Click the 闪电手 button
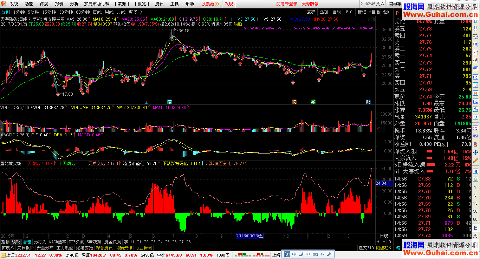Image resolution: width=480 pixels, height=259 pixels. click(x=395, y=4)
